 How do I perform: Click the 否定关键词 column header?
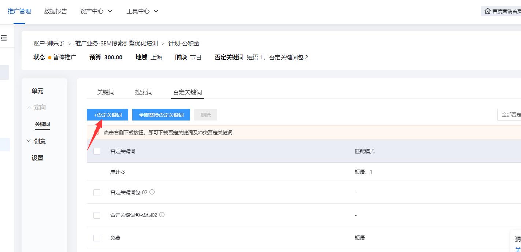click(x=123, y=151)
